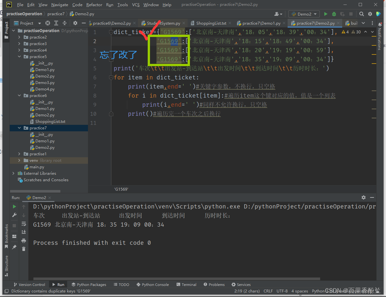
Task: Open Demo2 run configuration dropdown
Action: coord(304,14)
